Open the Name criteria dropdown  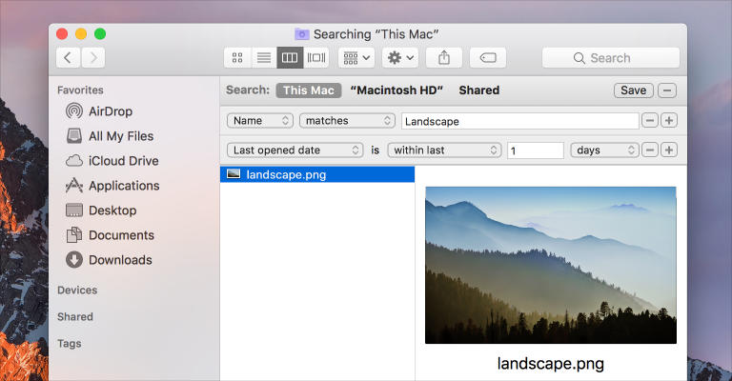pos(260,121)
